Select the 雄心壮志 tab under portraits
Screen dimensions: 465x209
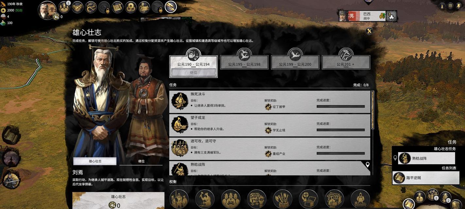(95, 161)
